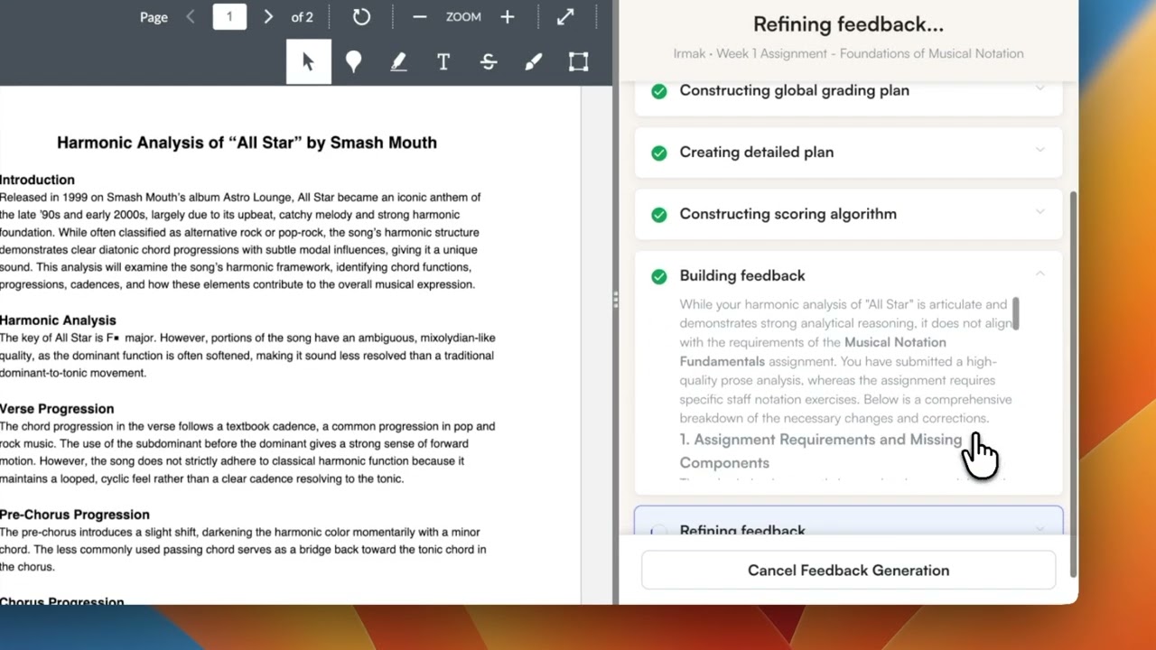The height and width of the screenshot is (650, 1156).
Task: Click the document title 'Harmonic Analysis of All Star'
Action: coord(247,143)
